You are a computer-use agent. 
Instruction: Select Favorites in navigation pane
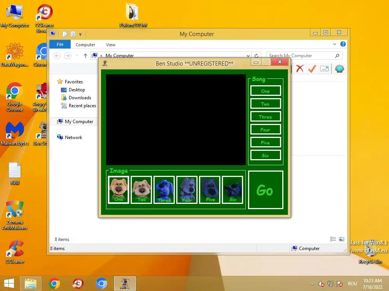[74, 82]
